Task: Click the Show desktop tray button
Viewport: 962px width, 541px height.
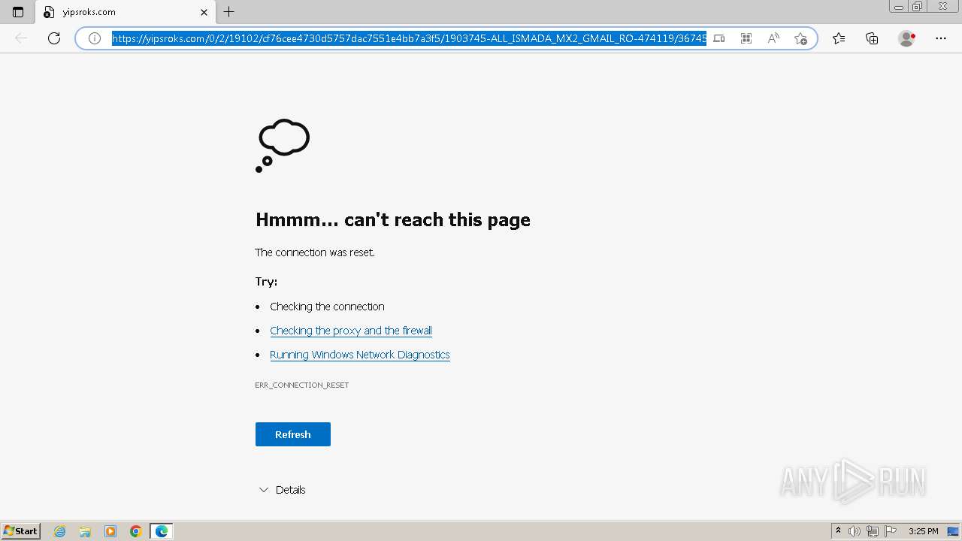Action: (x=953, y=531)
